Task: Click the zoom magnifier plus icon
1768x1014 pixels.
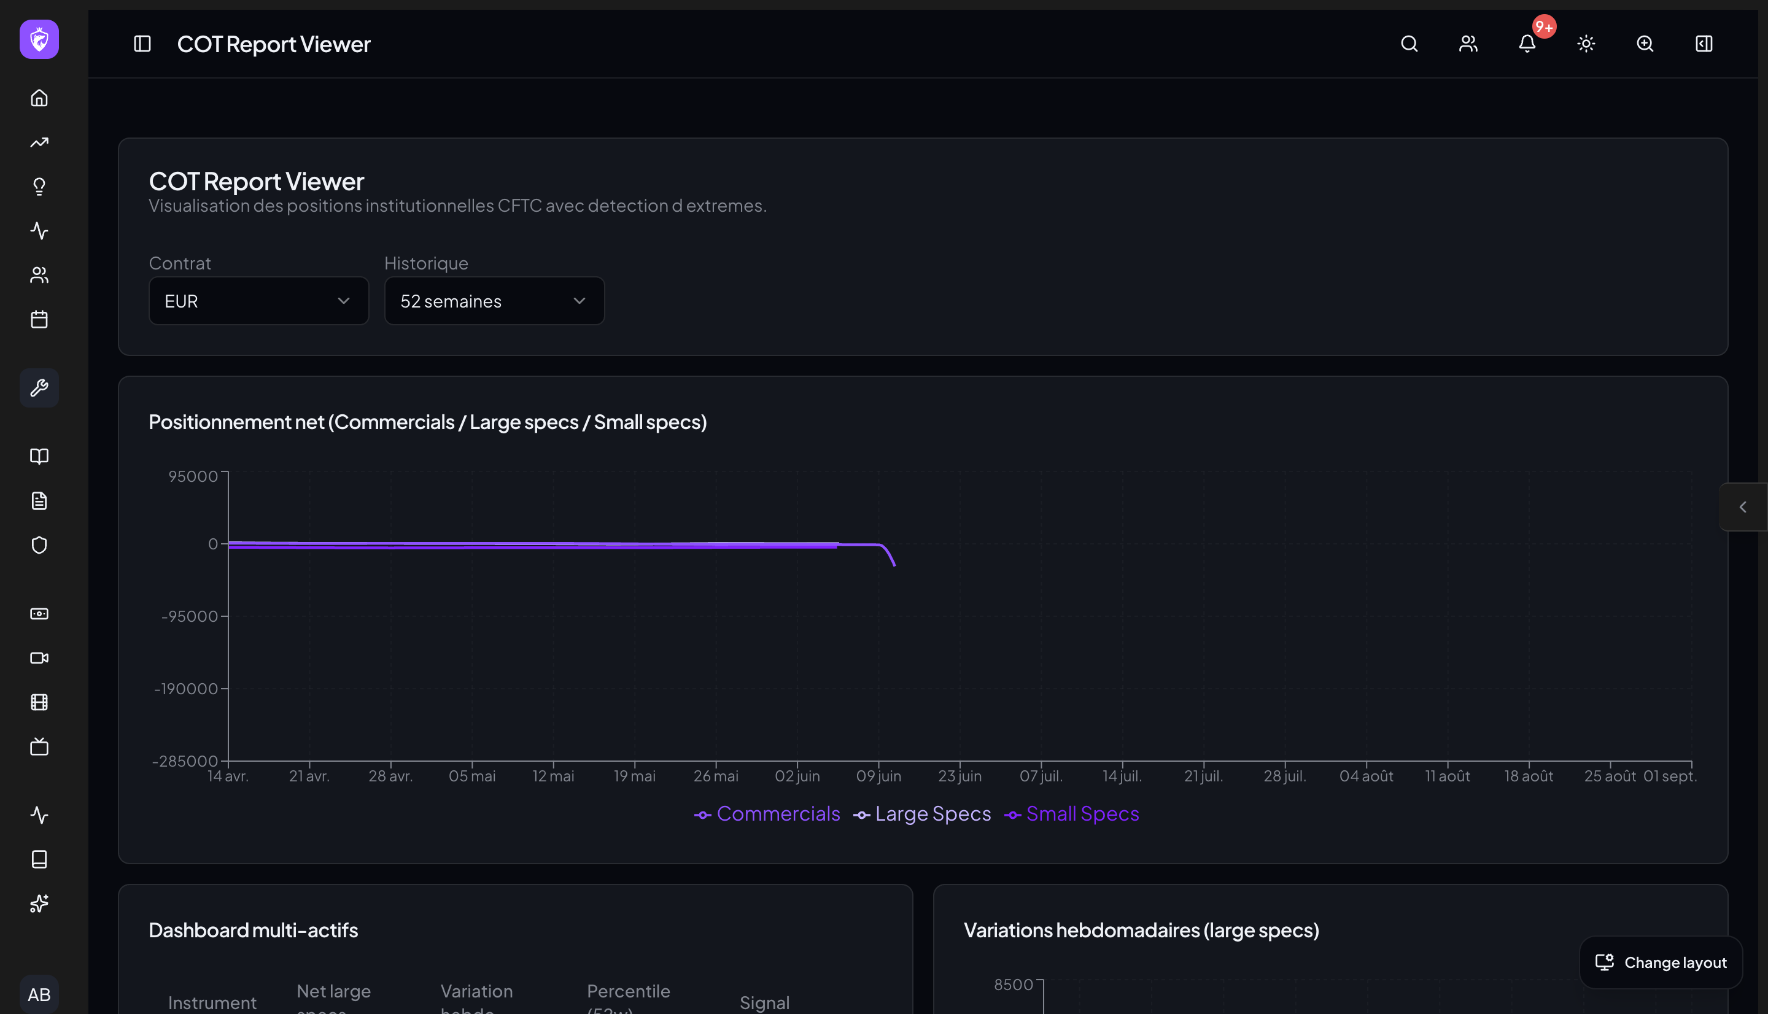Action: (x=1645, y=44)
